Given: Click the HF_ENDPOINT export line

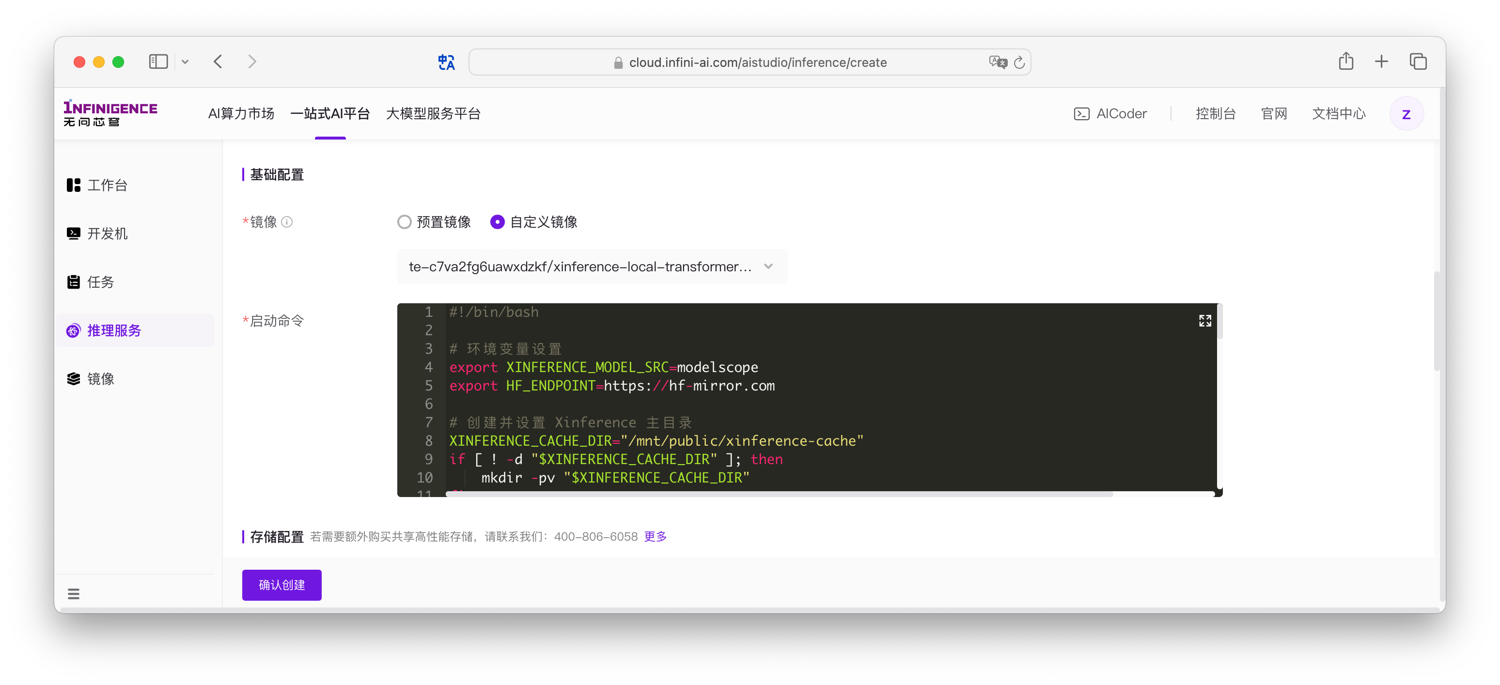Looking at the screenshot, I should (612, 386).
